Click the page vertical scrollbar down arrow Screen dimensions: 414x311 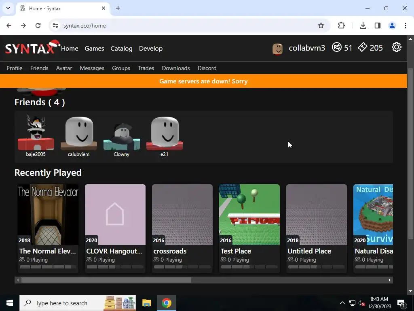410,291
